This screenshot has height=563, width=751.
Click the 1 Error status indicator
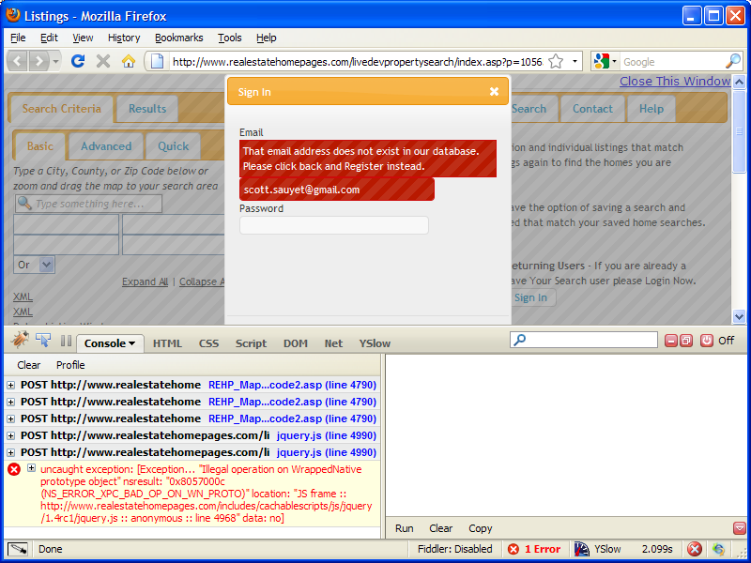[534, 549]
